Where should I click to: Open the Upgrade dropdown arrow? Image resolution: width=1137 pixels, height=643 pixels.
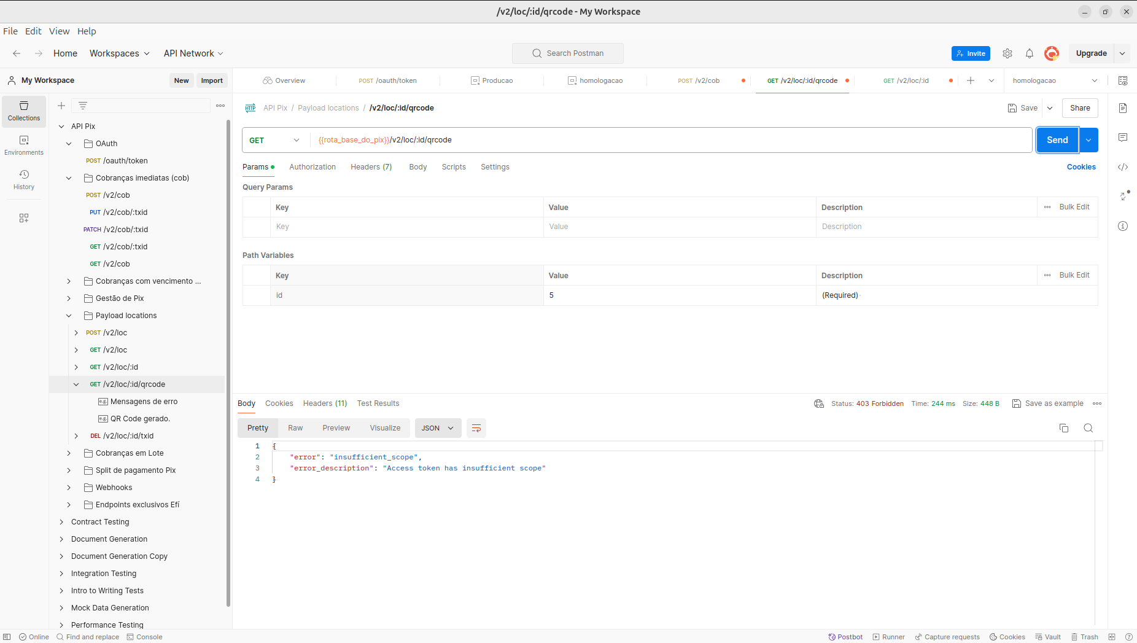click(1122, 53)
